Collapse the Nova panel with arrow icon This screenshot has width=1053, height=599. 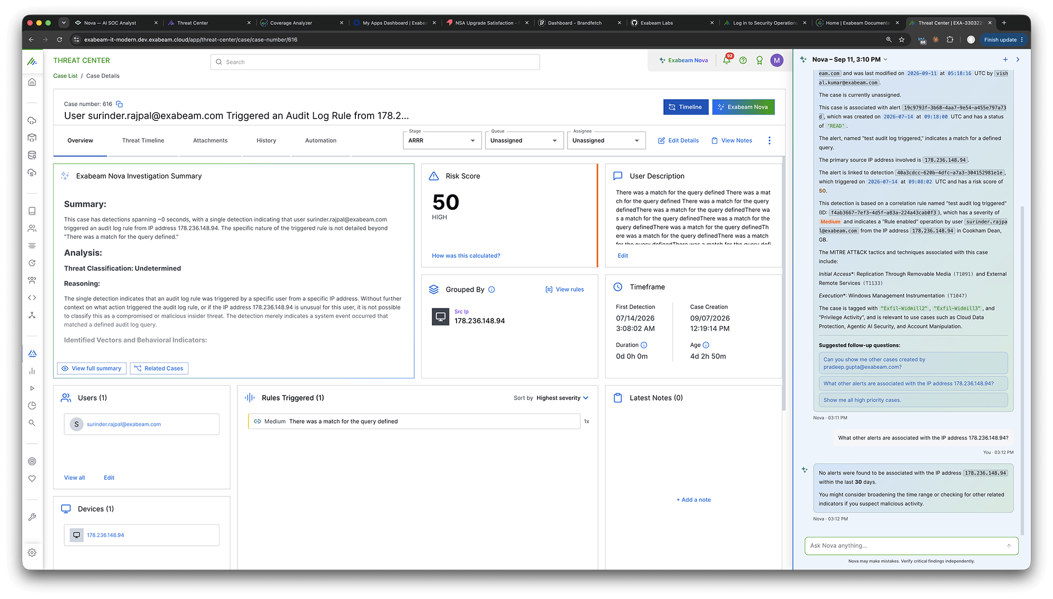pyautogui.click(x=1018, y=59)
